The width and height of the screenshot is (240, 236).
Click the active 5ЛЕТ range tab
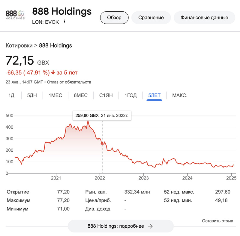[x=154, y=95]
